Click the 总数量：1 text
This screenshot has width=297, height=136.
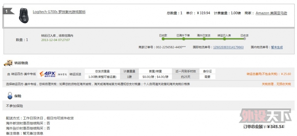[x=174, y=13]
